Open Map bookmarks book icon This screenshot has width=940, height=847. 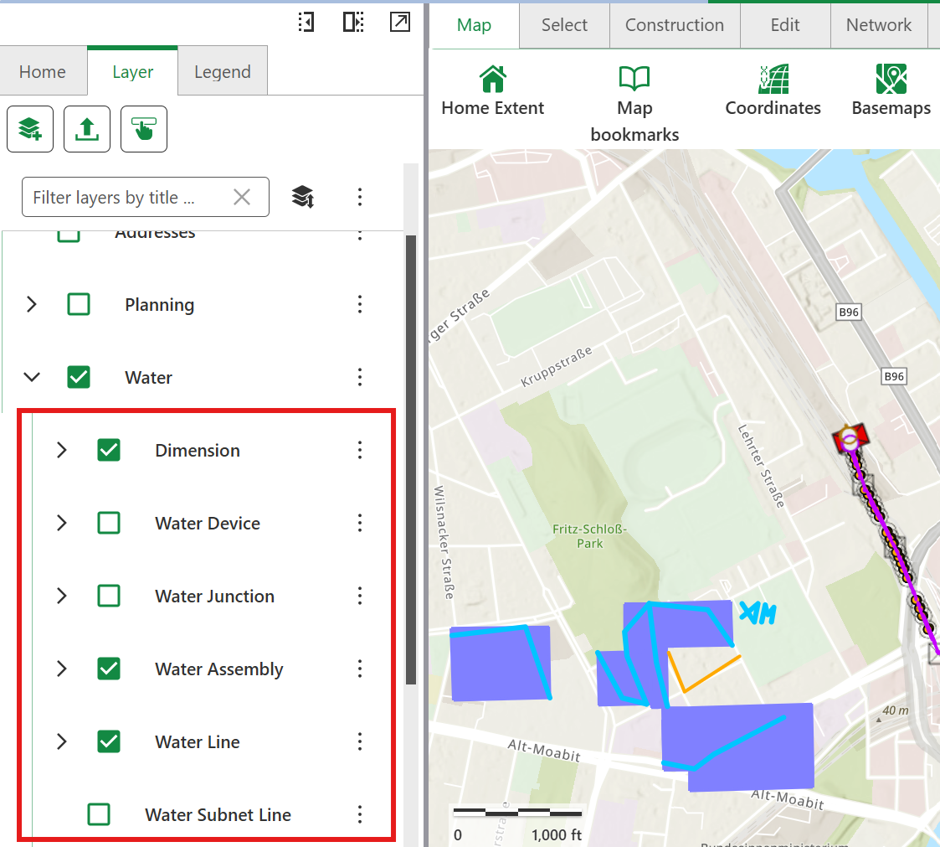point(634,80)
